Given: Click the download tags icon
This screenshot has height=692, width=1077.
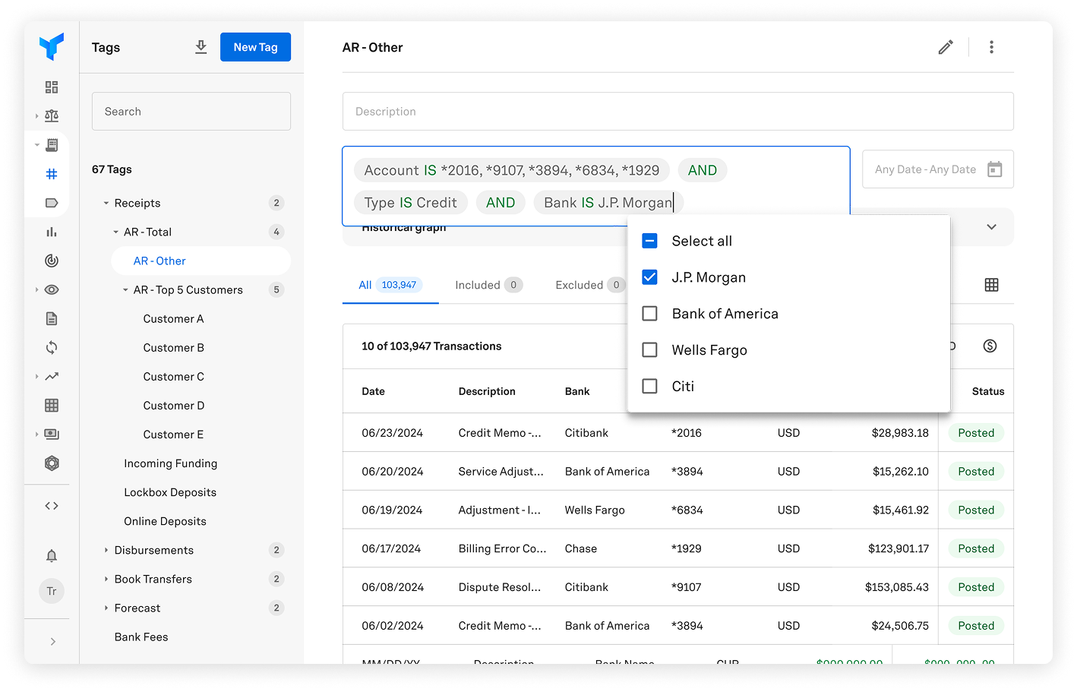Looking at the screenshot, I should tap(201, 47).
